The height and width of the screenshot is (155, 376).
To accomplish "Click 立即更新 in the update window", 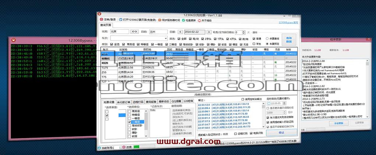I will (359, 123).
